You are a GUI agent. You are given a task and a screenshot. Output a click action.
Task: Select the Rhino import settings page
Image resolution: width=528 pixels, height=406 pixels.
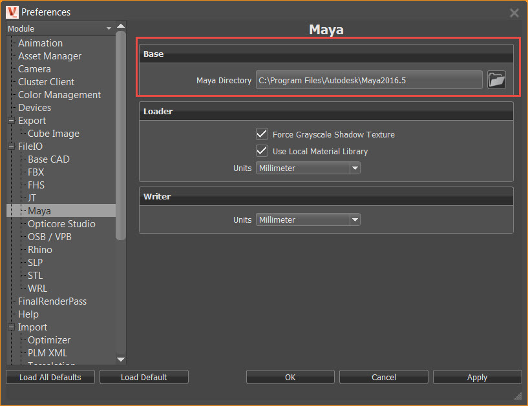[x=39, y=249]
